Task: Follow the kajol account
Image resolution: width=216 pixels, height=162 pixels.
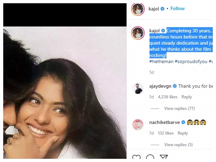Action: [x=177, y=9]
